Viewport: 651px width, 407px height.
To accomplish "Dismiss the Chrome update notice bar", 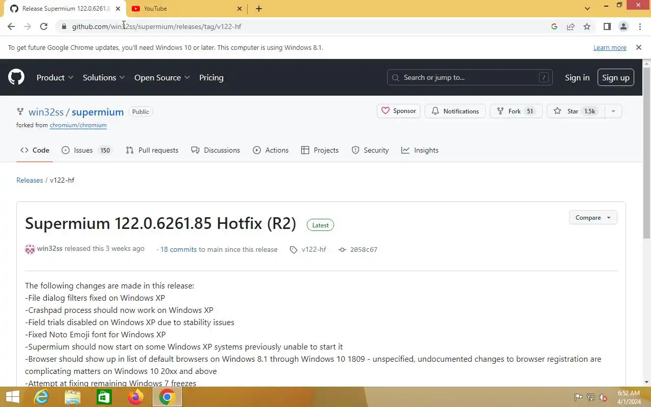I will pyautogui.click(x=638, y=47).
